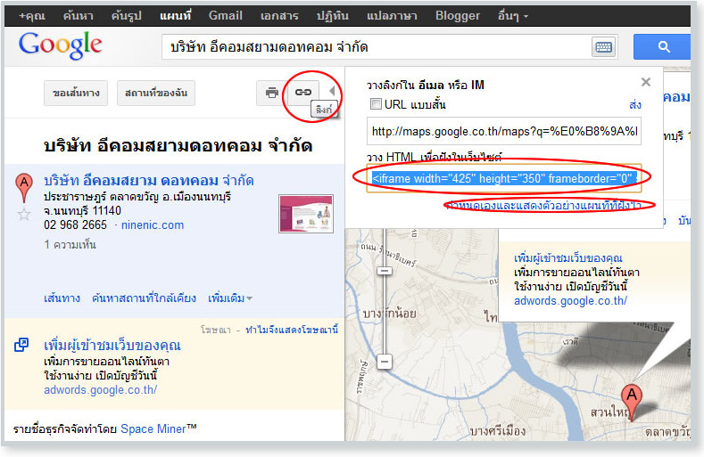Image resolution: width=704 pixels, height=457 pixels.
Task: Click ค้นหาสถานที่ใกล้เคียง link
Action: pyautogui.click(x=144, y=298)
